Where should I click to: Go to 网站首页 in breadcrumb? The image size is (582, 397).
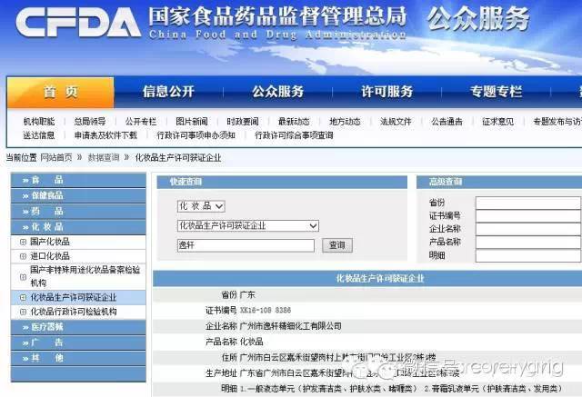(56, 157)
